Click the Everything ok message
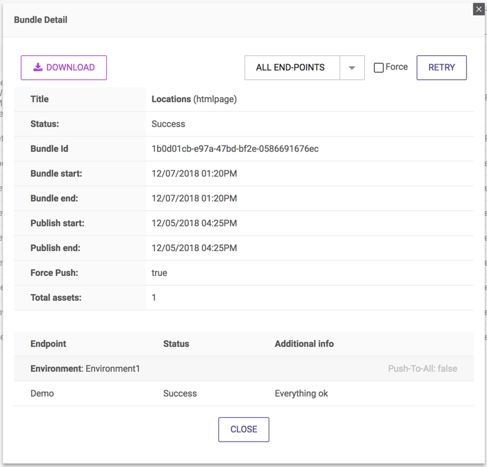The height and width of the screenshot is (467, 487). click(x=301, y=393)
